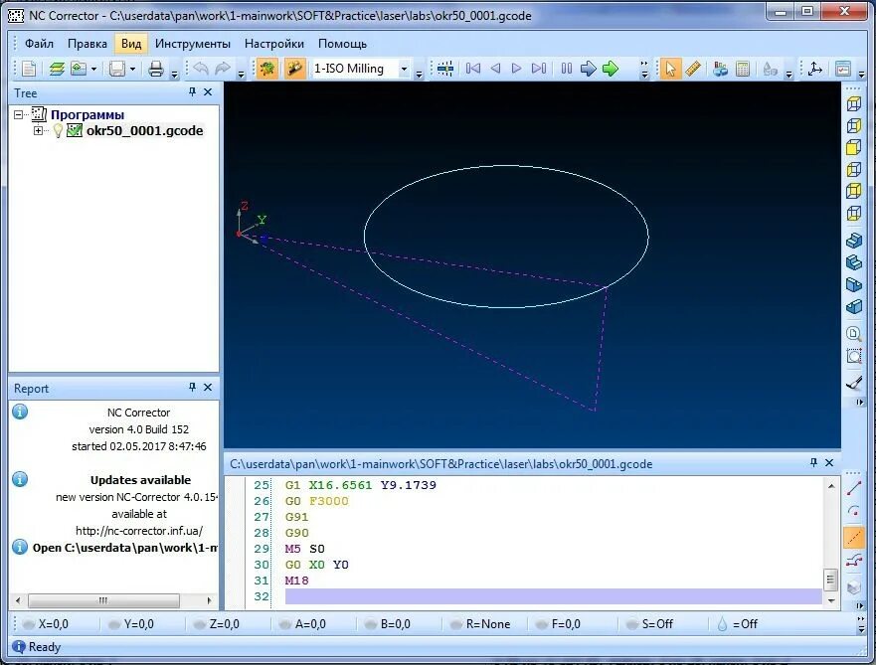Click the zoom window selection icon
This screenshot has height=665, width=876.
pos(854,356)
